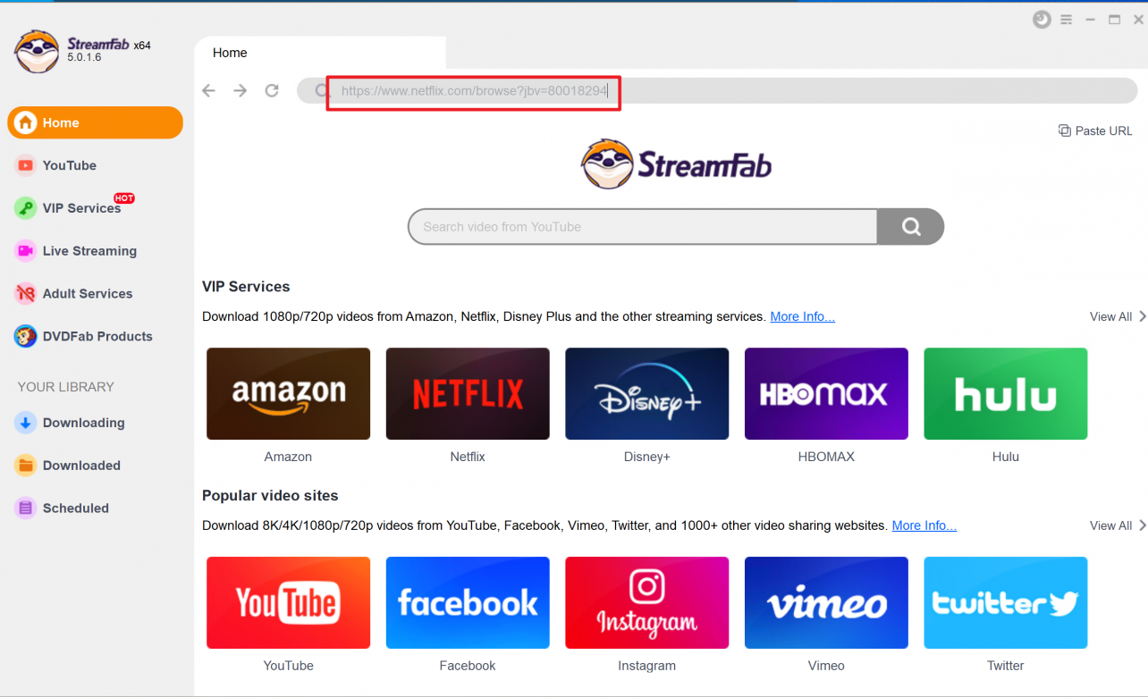The width and height of the screenshot is (1148, 697).
Task: Click the DVDFab Products icon
Action: tap(25, 336)
